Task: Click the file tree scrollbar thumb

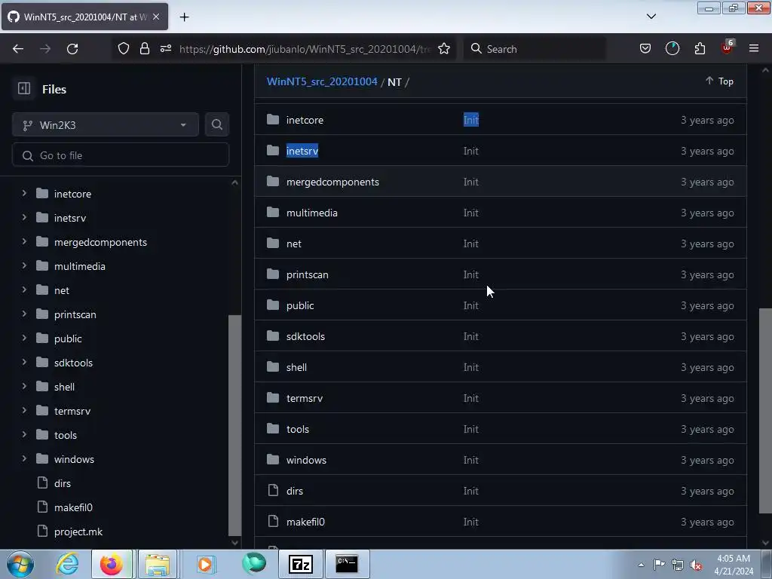Action: [235, 425]
